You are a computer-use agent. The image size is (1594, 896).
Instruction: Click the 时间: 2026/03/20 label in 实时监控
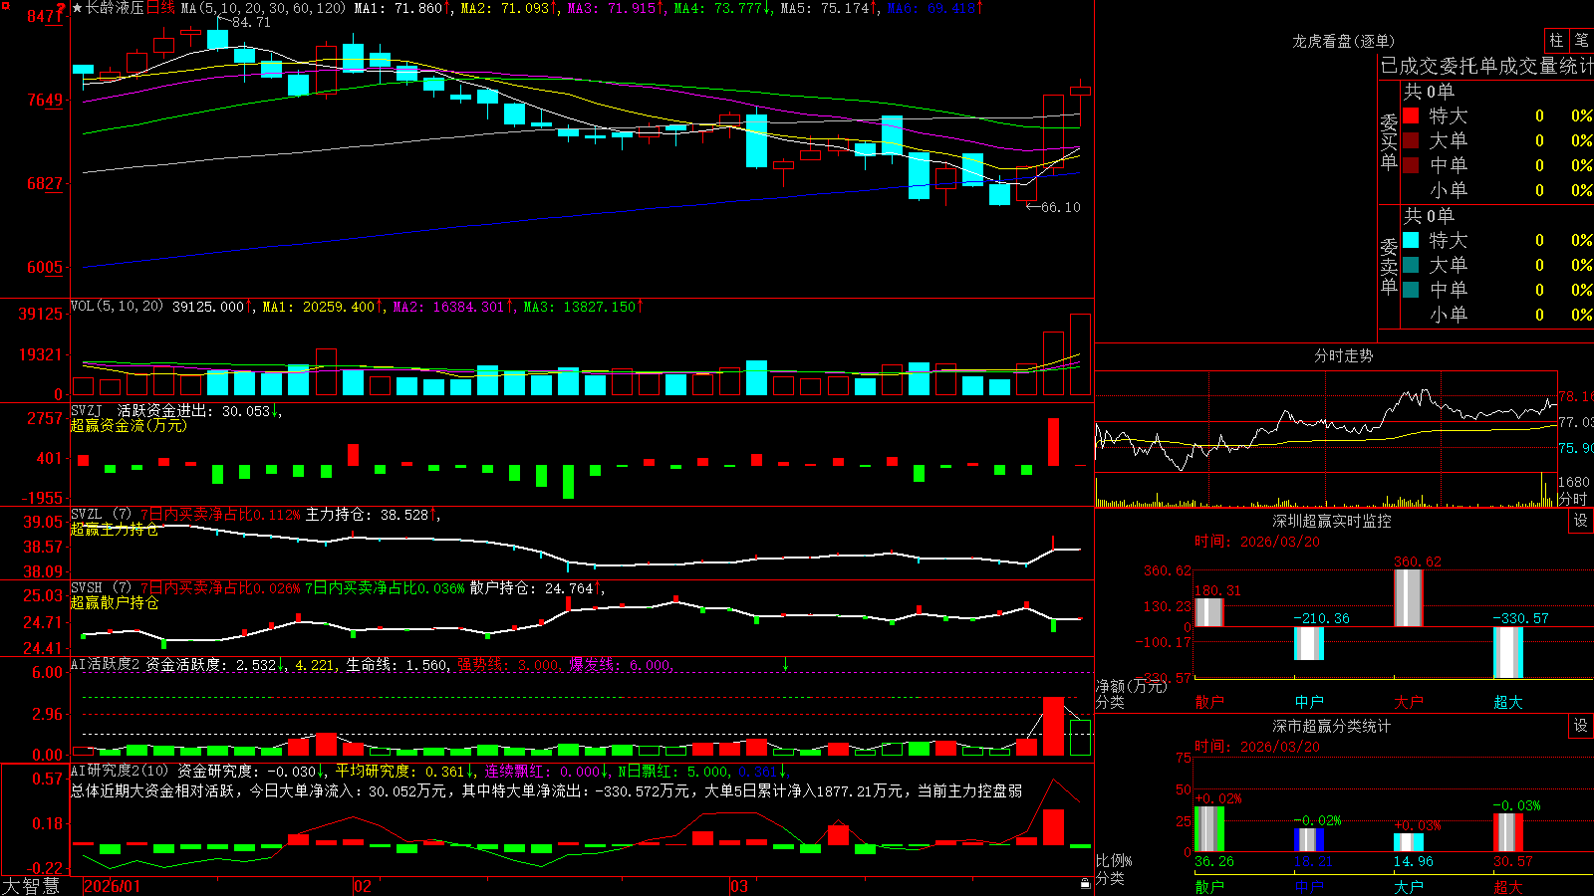[x=1257, y=542]
